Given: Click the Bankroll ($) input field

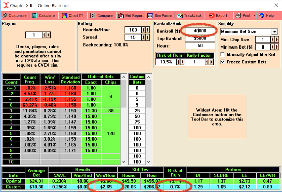Looking at the screenshot, I should click(200, 31).
